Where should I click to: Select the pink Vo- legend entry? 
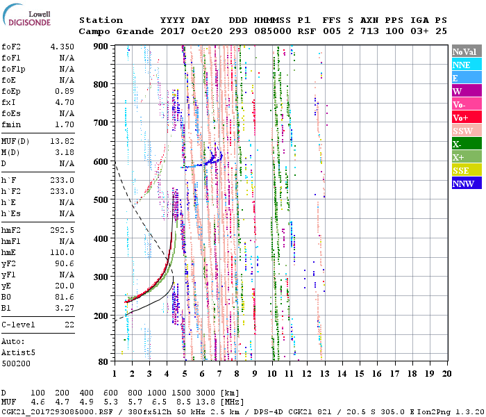point(464,104)
